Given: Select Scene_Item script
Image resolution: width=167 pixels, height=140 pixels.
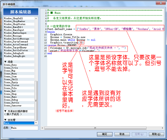Looking at the screenshot, I should tap(19, 76).
